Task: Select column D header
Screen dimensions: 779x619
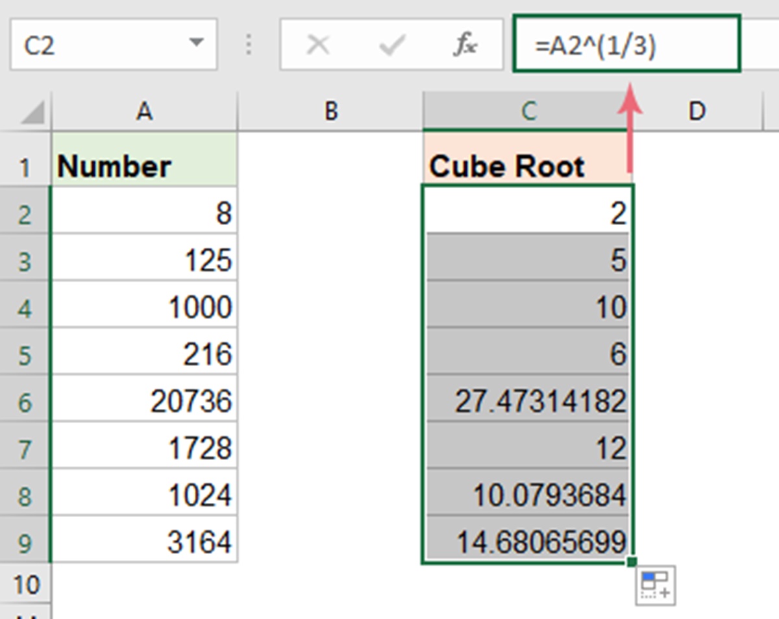Action: point(697,112)
